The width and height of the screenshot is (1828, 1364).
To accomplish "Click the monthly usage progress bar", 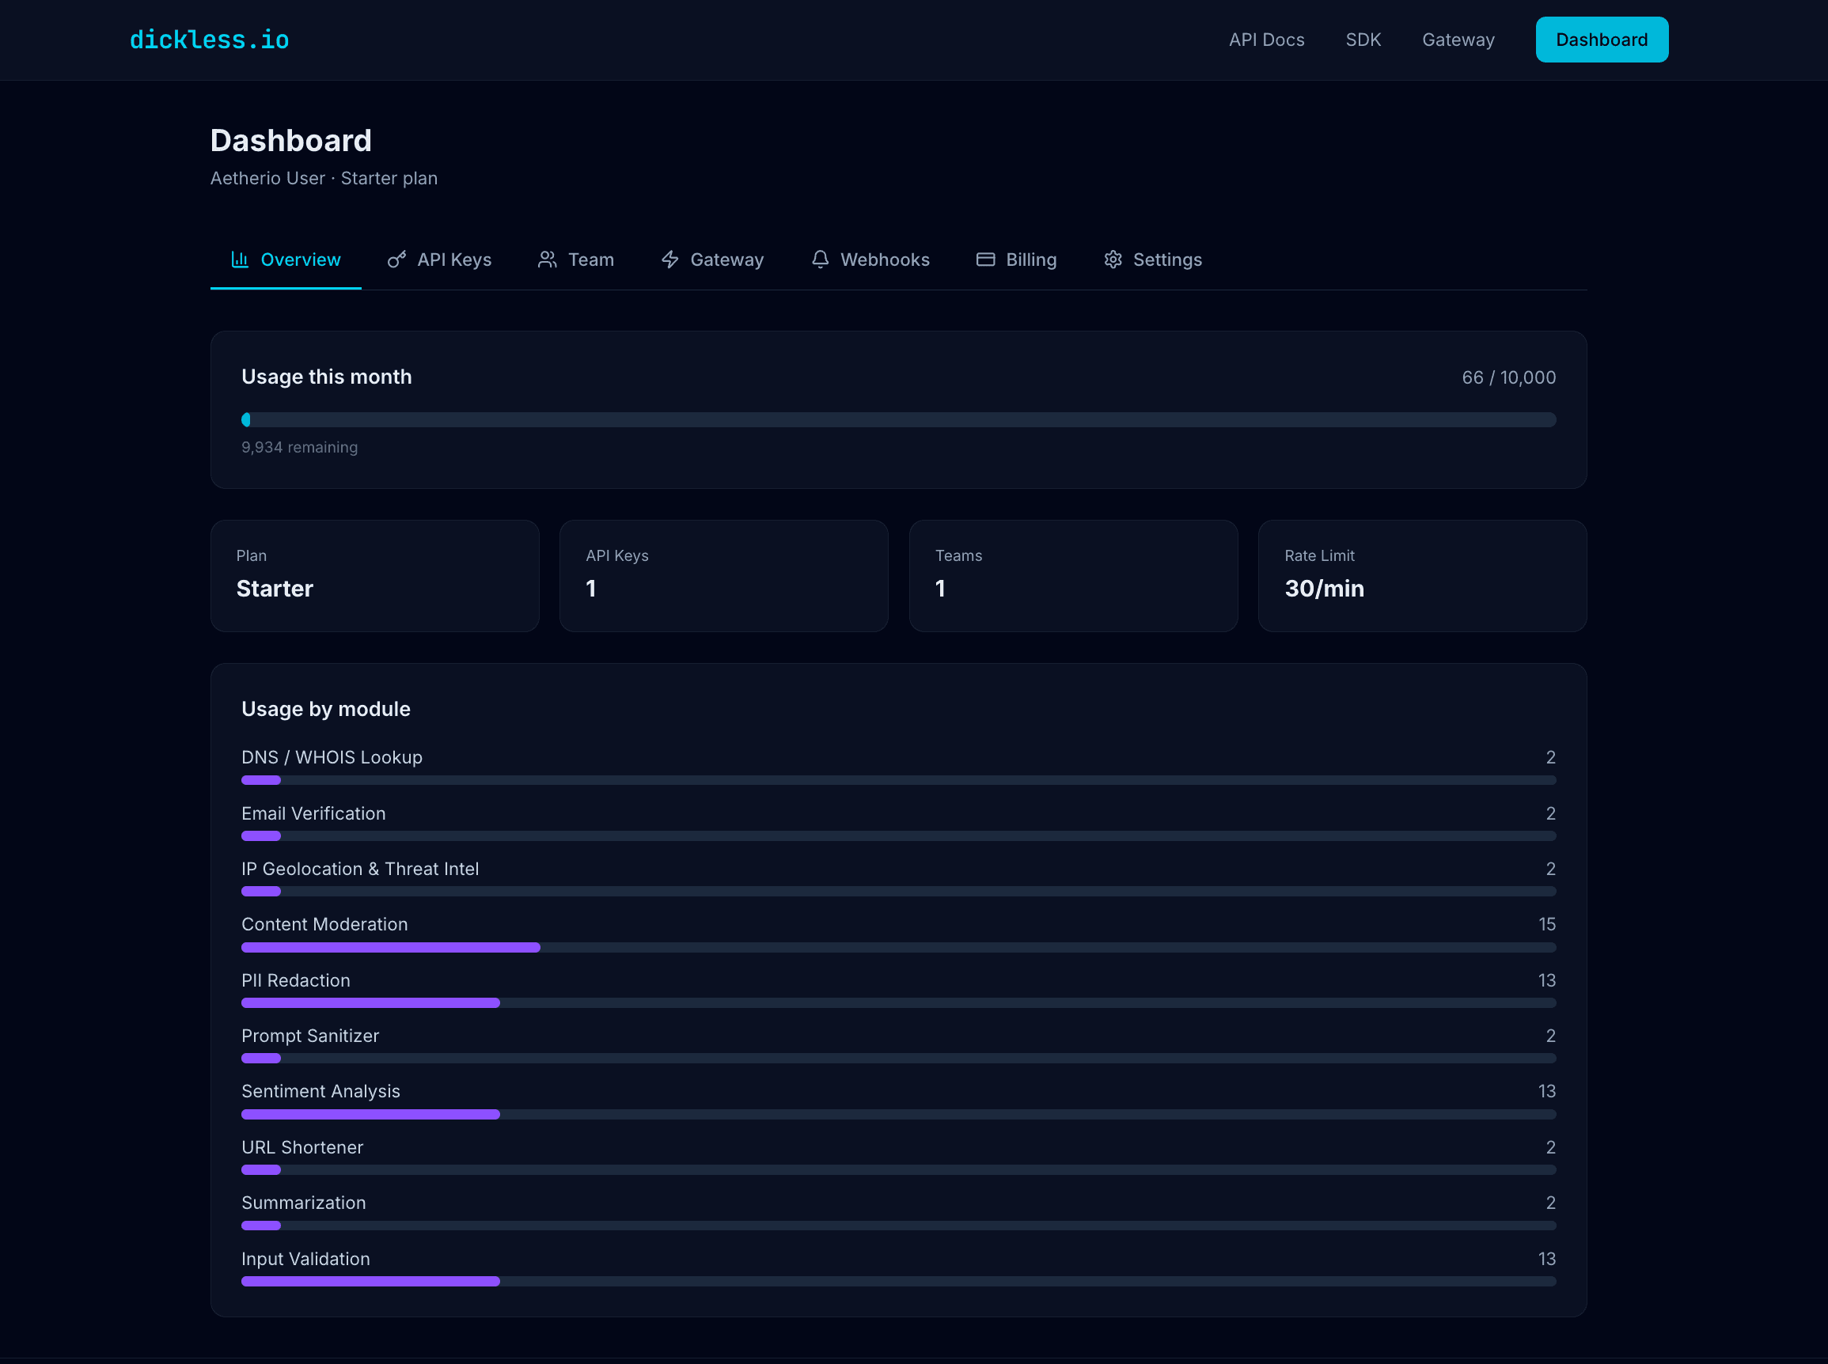I will tap(899, 419).
